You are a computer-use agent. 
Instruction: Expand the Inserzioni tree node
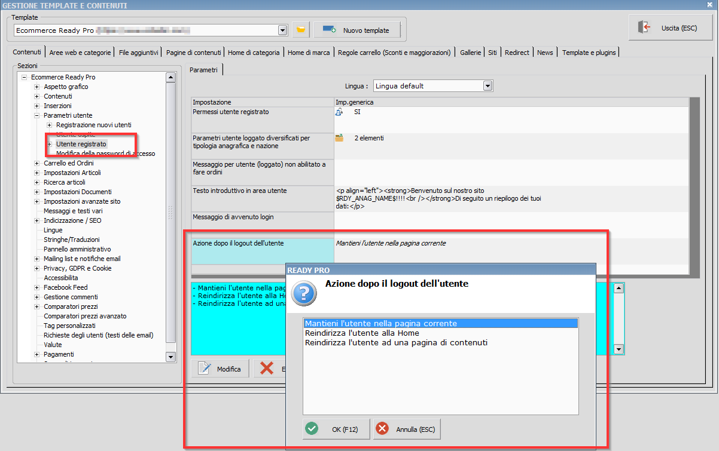(36, 106)
